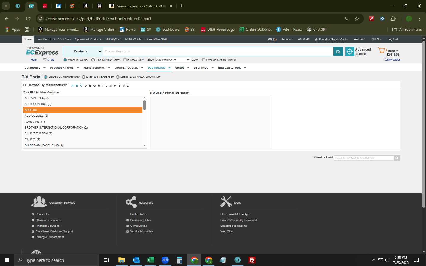Screen dimensions: 426x266
Task: Open Chrome zoom magnifier in address bar
Action: click(347, 19)
